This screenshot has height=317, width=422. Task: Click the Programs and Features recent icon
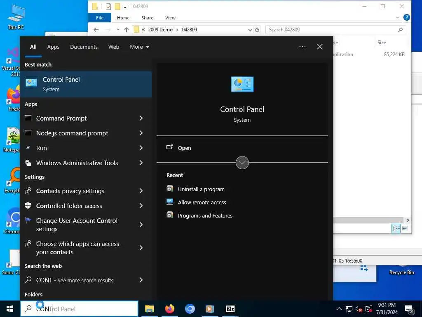tap(170, 215)
